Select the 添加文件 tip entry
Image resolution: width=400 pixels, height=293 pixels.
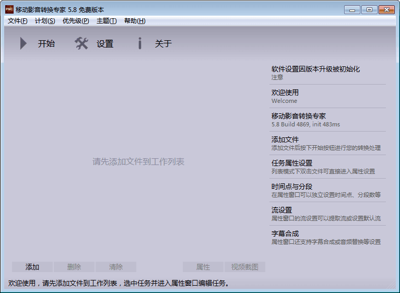[x=327, y=143]
